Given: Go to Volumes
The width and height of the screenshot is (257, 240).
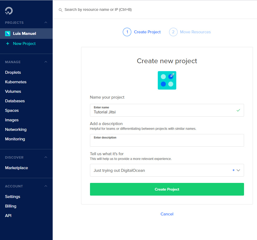Looking at the screenshot, I should pos(13,91).
